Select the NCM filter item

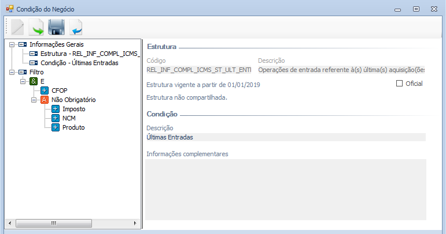[x=69, y=118]
